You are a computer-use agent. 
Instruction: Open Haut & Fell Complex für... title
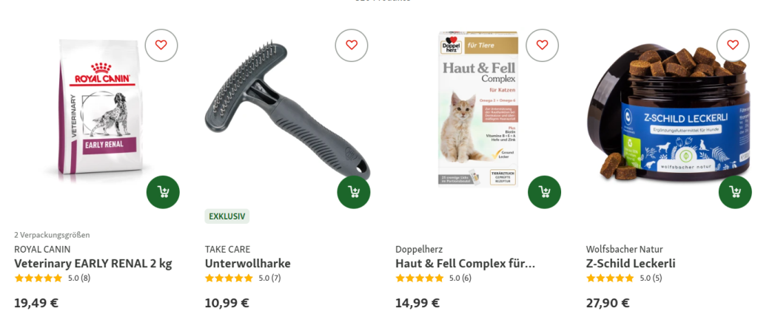pos(465,264)
